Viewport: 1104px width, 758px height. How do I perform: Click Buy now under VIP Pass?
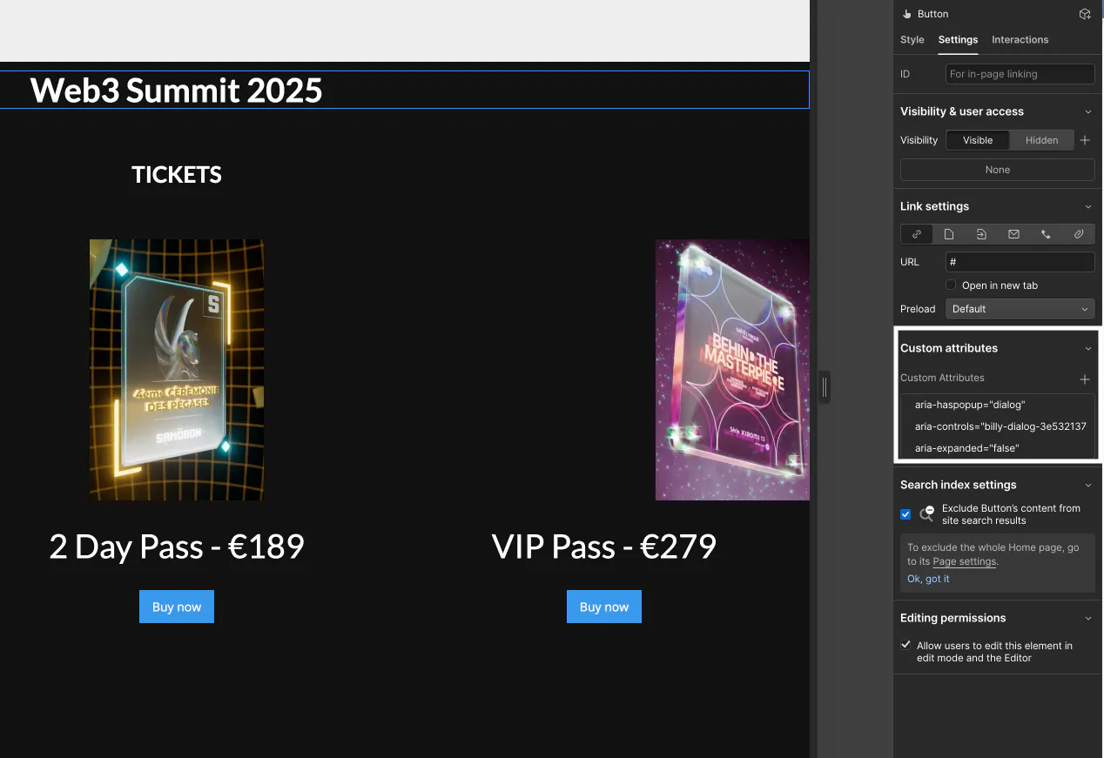[x=604, y=607]
